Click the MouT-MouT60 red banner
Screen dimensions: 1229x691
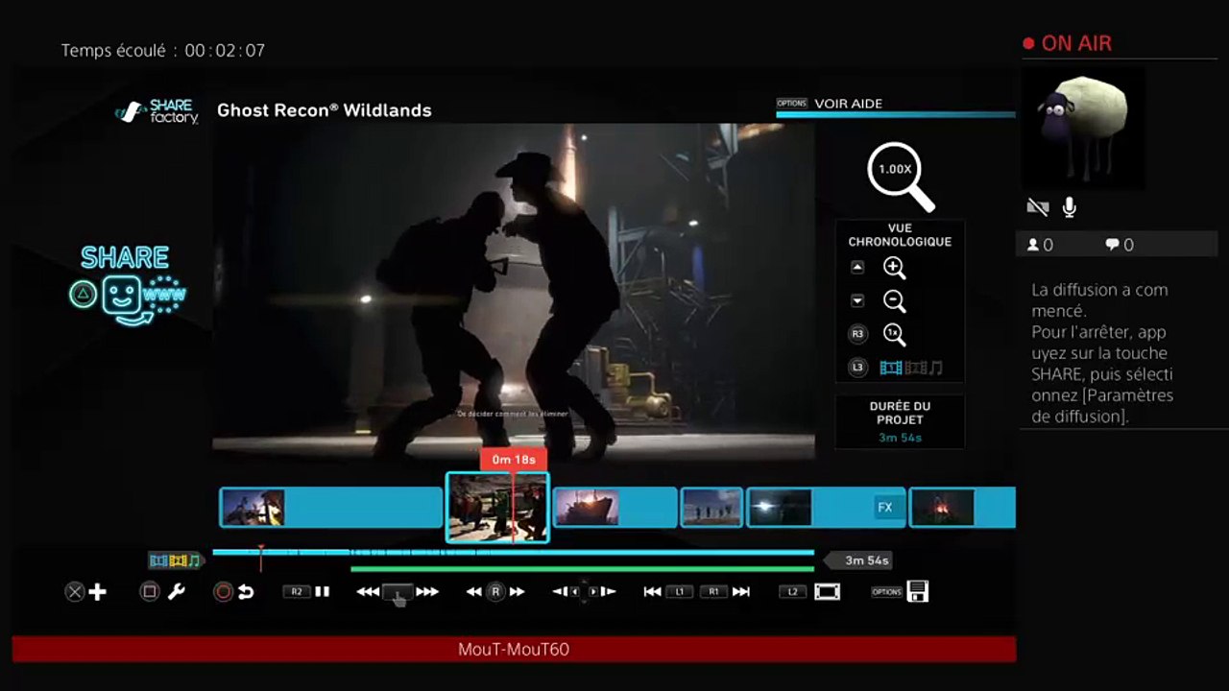click(x=514, y=650)
